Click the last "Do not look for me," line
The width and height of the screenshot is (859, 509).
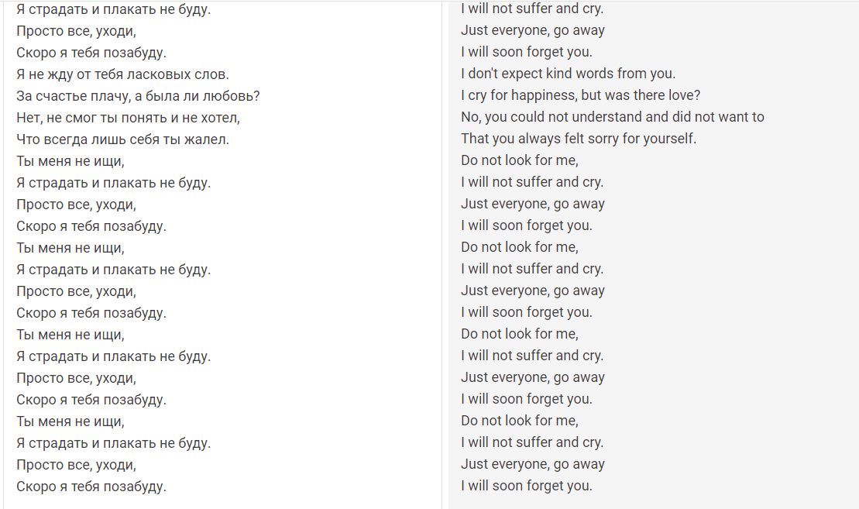point(519,421)
